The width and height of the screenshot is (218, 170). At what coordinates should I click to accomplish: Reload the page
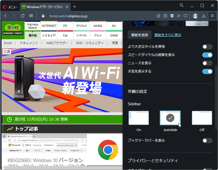[23, 16]
